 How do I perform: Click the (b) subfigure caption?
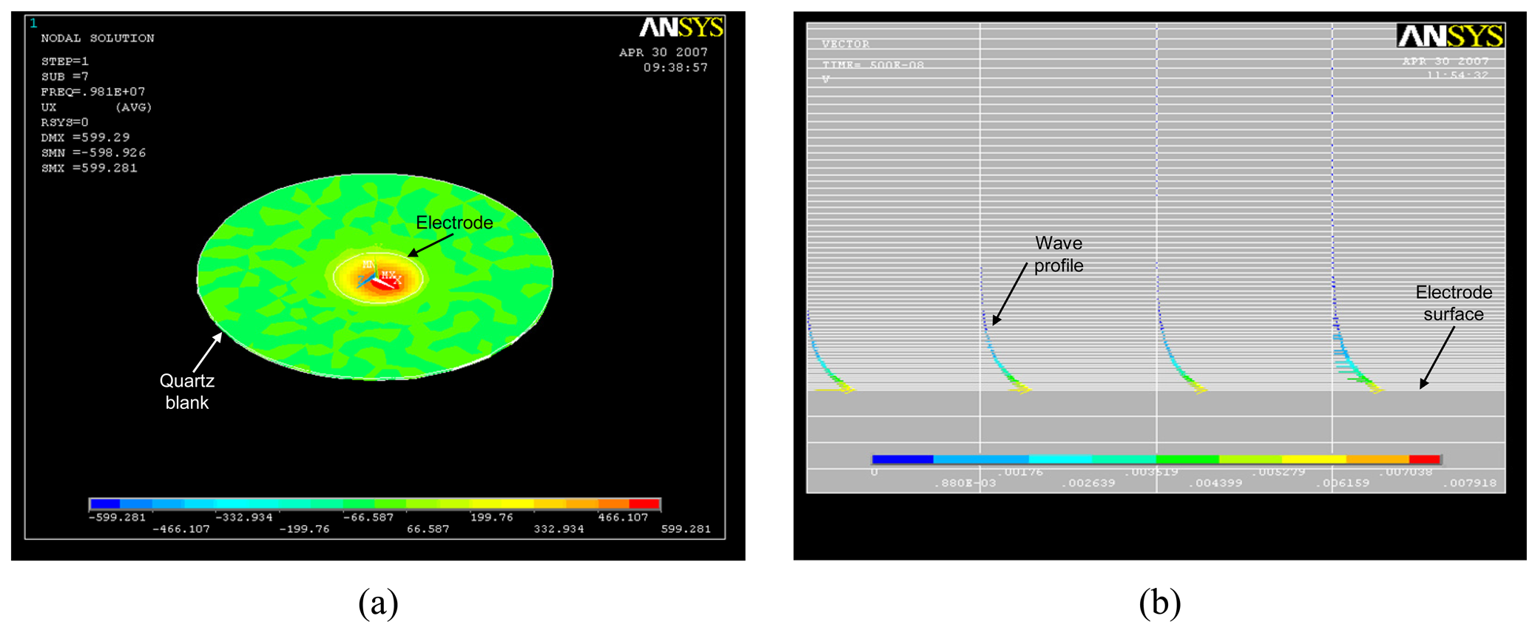coord(1160,603)
